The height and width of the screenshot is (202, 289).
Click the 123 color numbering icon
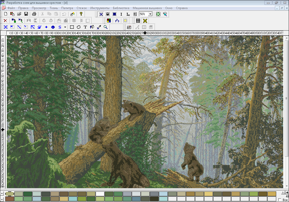117,20
